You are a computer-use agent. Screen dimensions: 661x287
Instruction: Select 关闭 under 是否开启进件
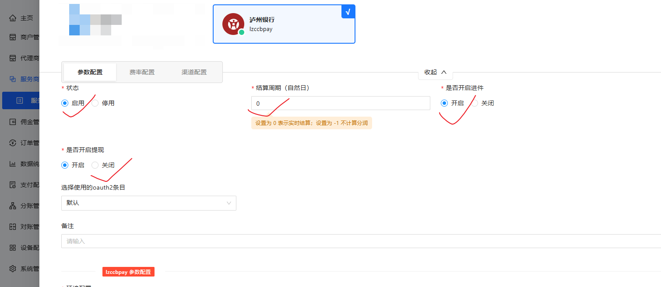pos(475,103)
